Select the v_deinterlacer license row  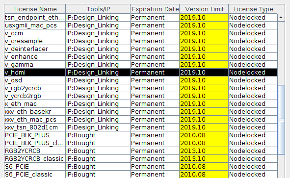[141, 49]
